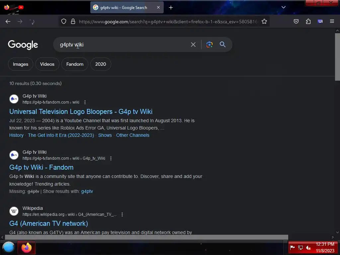The image size is (340, 255).
Task: Click the en.wikipedia.org breadcrumb URL text
Action: (x=70, y=214)
